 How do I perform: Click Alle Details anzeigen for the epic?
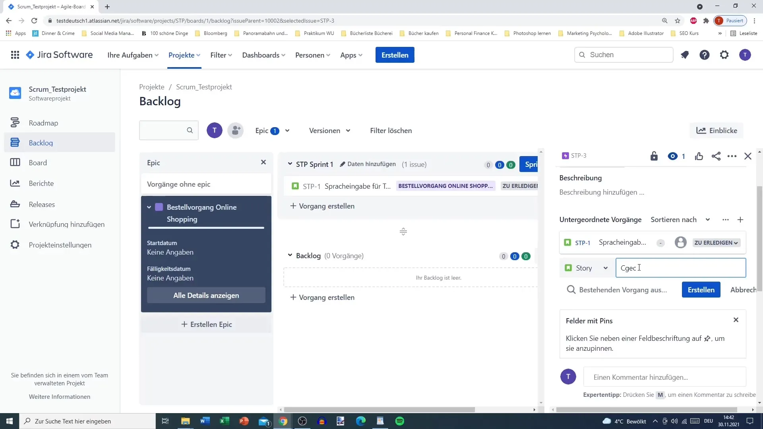click(206, 295)
